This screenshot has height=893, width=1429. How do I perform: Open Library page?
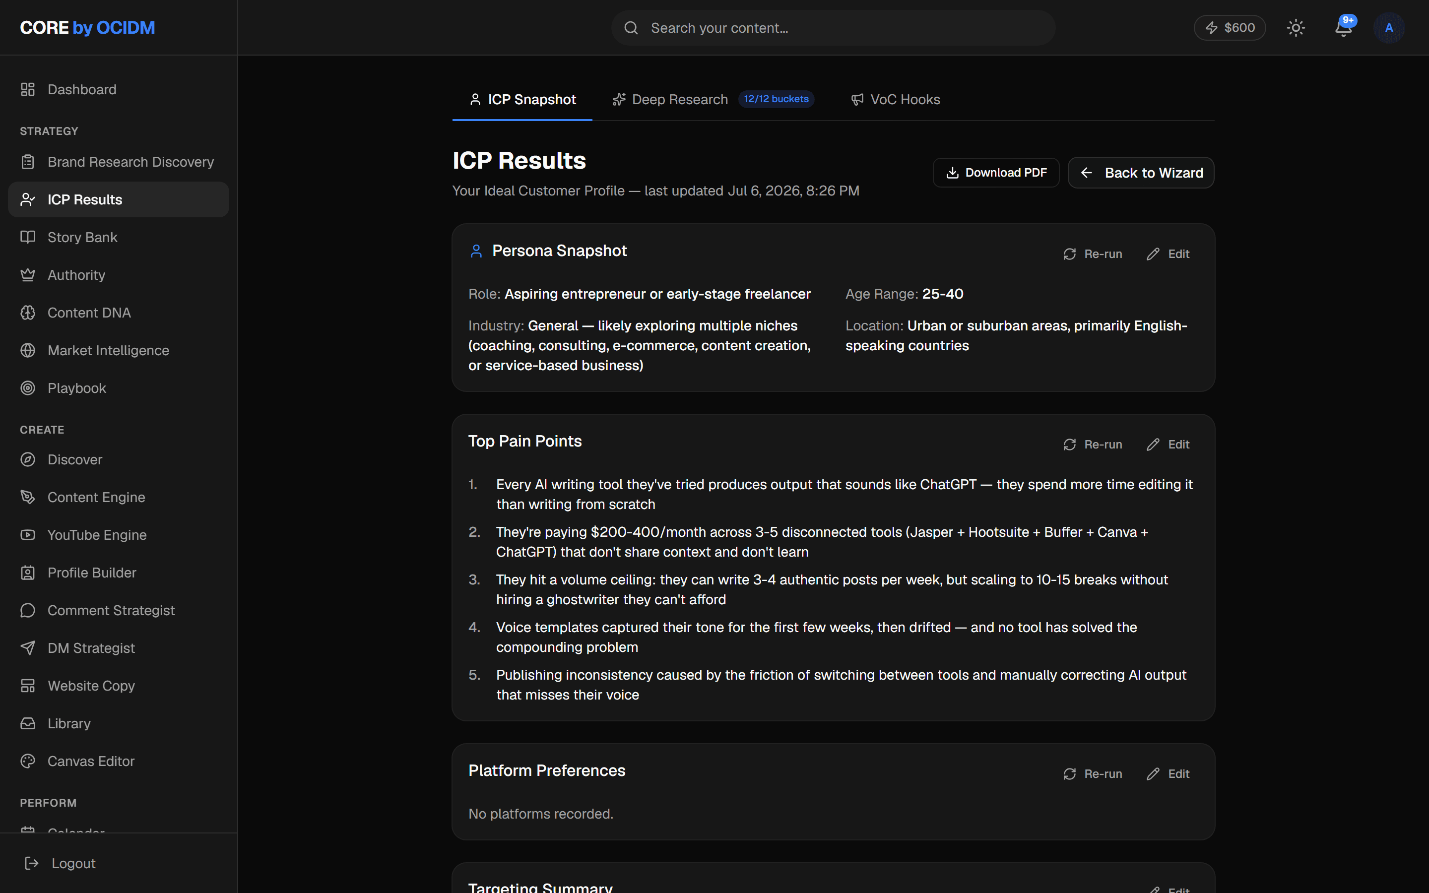click(118, 723)
